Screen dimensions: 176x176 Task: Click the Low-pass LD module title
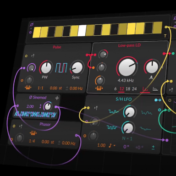[x=129, y=45]
